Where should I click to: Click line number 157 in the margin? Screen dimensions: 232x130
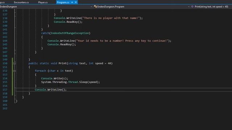(5, 90)
